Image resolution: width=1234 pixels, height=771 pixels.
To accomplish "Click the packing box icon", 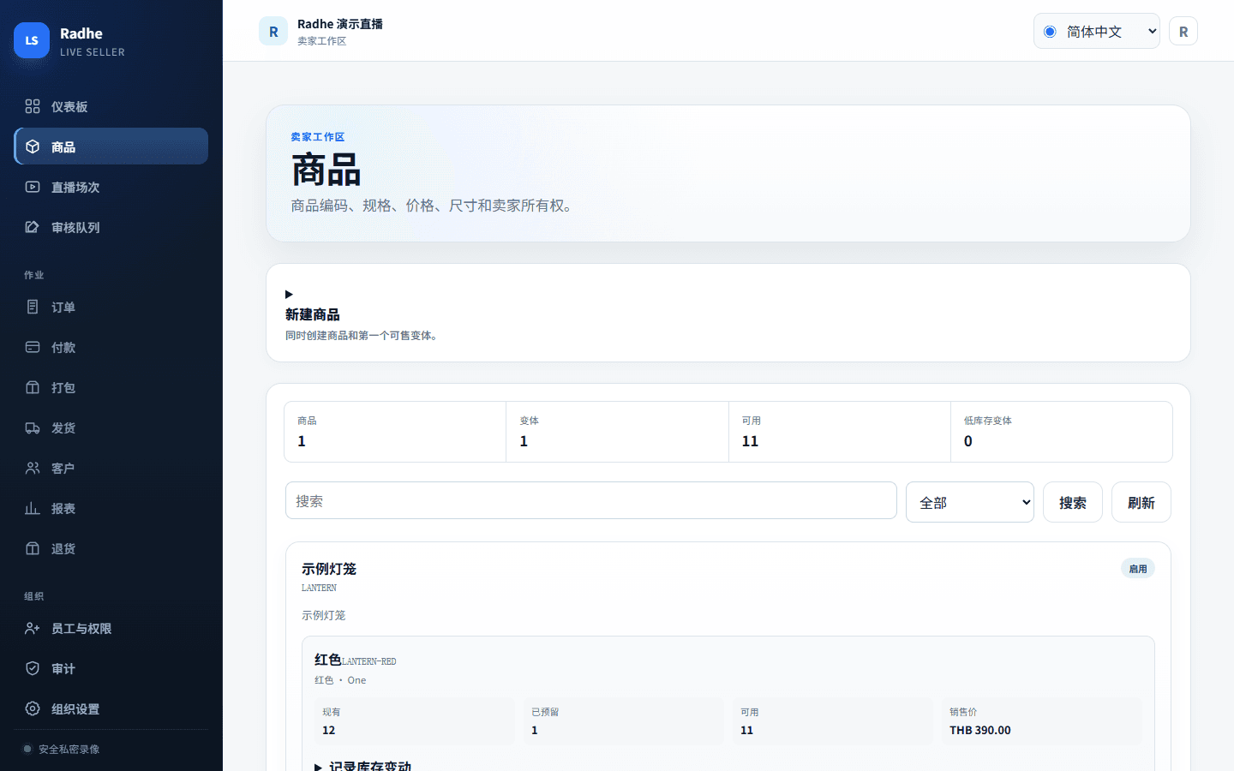I will (33, 387).
